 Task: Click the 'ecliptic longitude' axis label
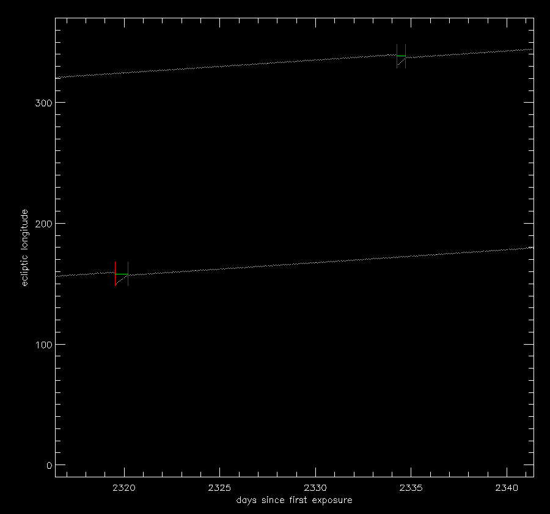(x=24, y=248)
